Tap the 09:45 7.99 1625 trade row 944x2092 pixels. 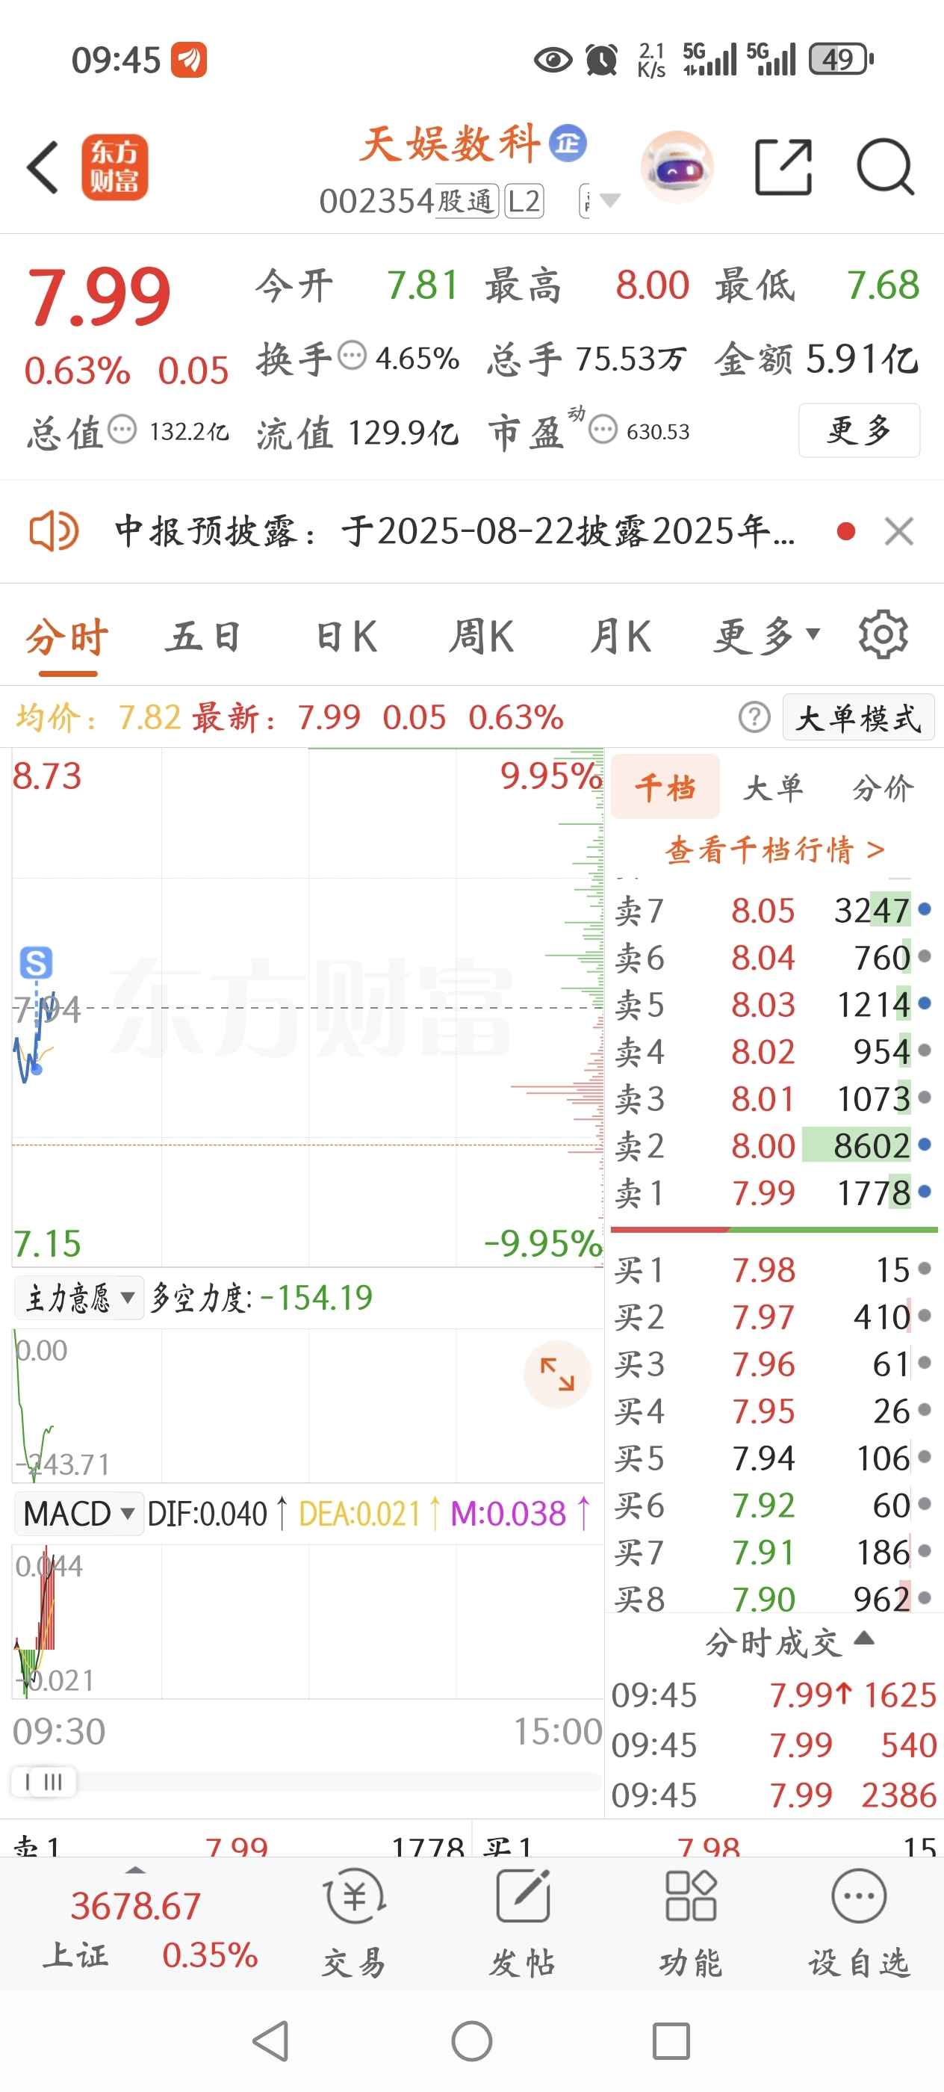774,1695
